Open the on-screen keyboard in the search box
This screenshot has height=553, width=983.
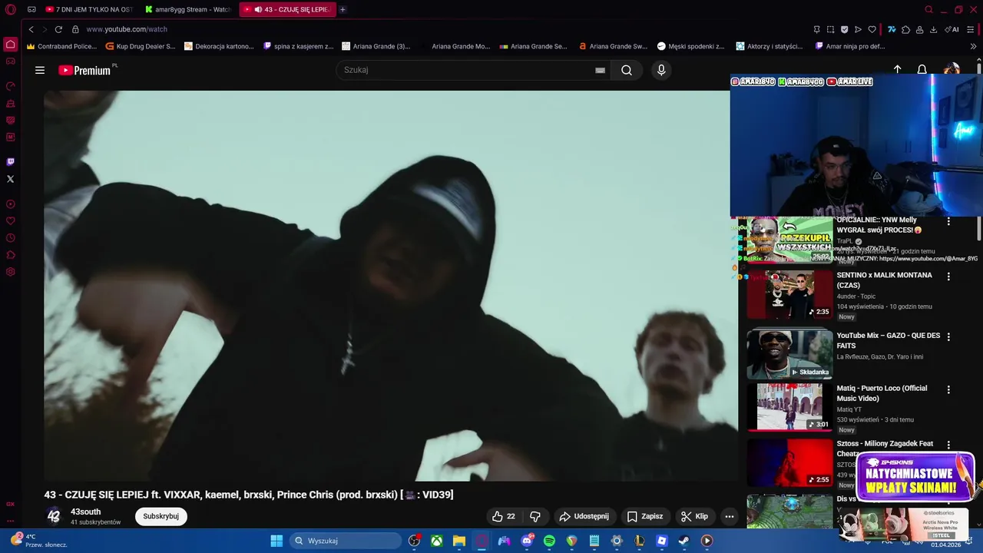pos(600,70)
